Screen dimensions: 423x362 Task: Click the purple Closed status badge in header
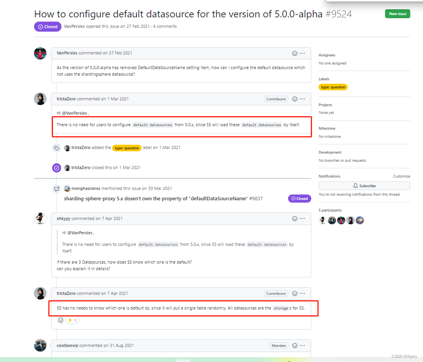(x=48, y=27)
